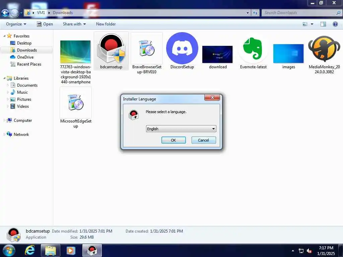Open the Share with menu
343x257 pixels.
click(x=74, y=24)
